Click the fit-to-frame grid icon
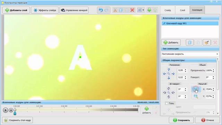222x125 pixels. coord(139,10)
